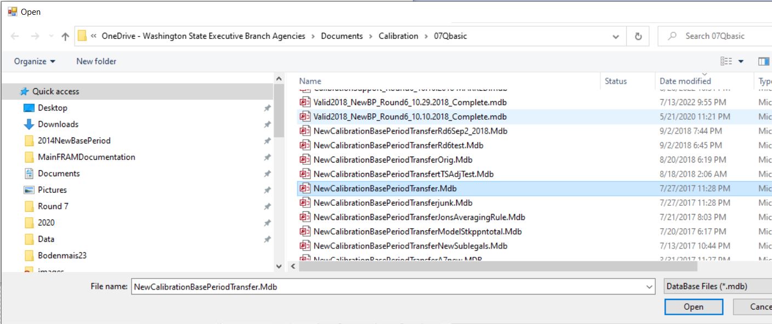Image resolution: width=772 pixels, height=324 pixels.
Task: Select NewCalibrationBasePeriodTransferModelStkppntotal.Mdb
Action: click(417, 232)
